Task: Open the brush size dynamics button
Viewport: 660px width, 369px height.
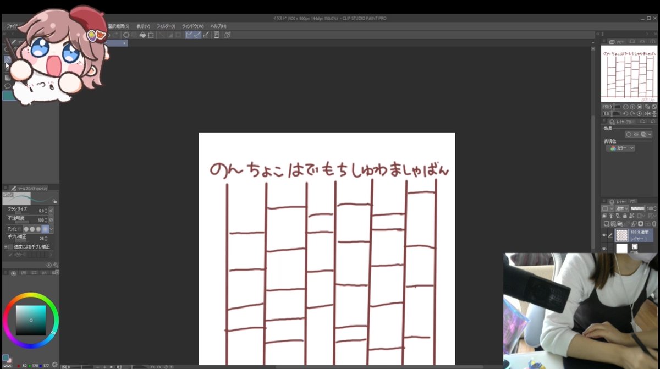Action: 51,211
